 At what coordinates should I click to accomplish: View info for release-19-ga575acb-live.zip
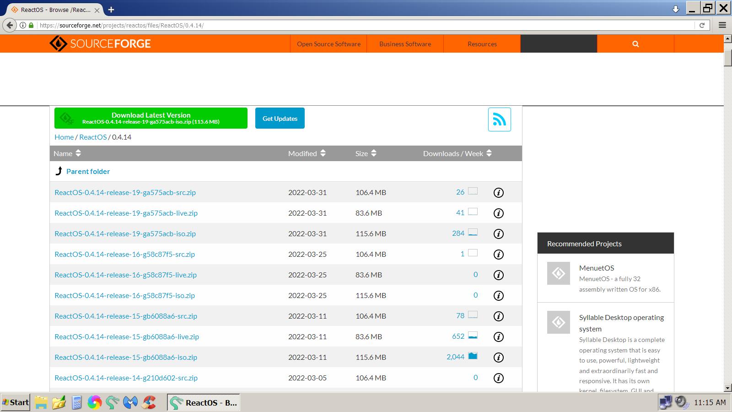[499, 213]
